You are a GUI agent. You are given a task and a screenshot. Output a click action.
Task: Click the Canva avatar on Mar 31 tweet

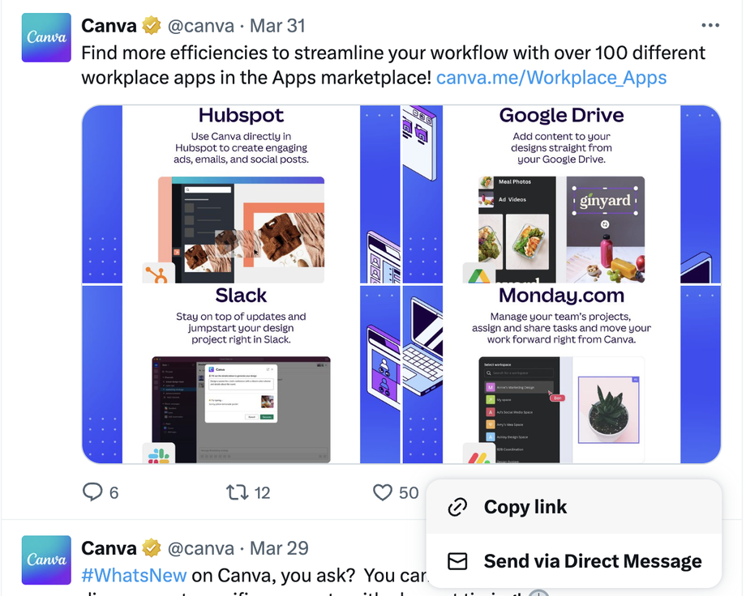pyautogui.click(x=46, y=37)
